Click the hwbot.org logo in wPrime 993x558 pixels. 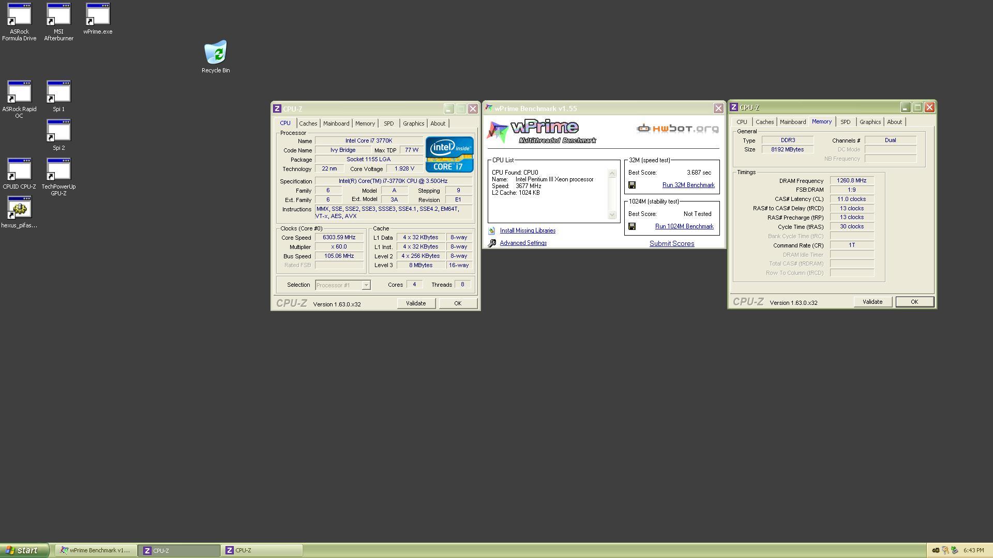tap(678, 129)
